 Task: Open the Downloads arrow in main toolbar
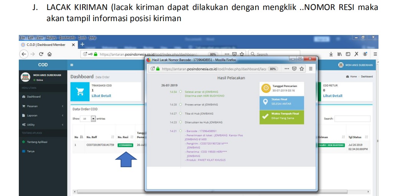tap(331, 54)
